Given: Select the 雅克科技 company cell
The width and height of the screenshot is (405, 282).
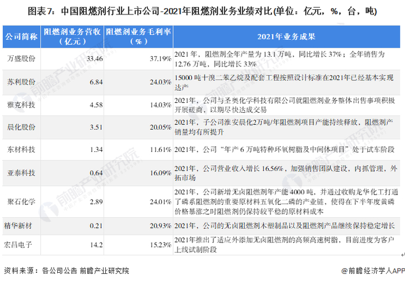Looking at the screenshot, I should tap(21, 105).
